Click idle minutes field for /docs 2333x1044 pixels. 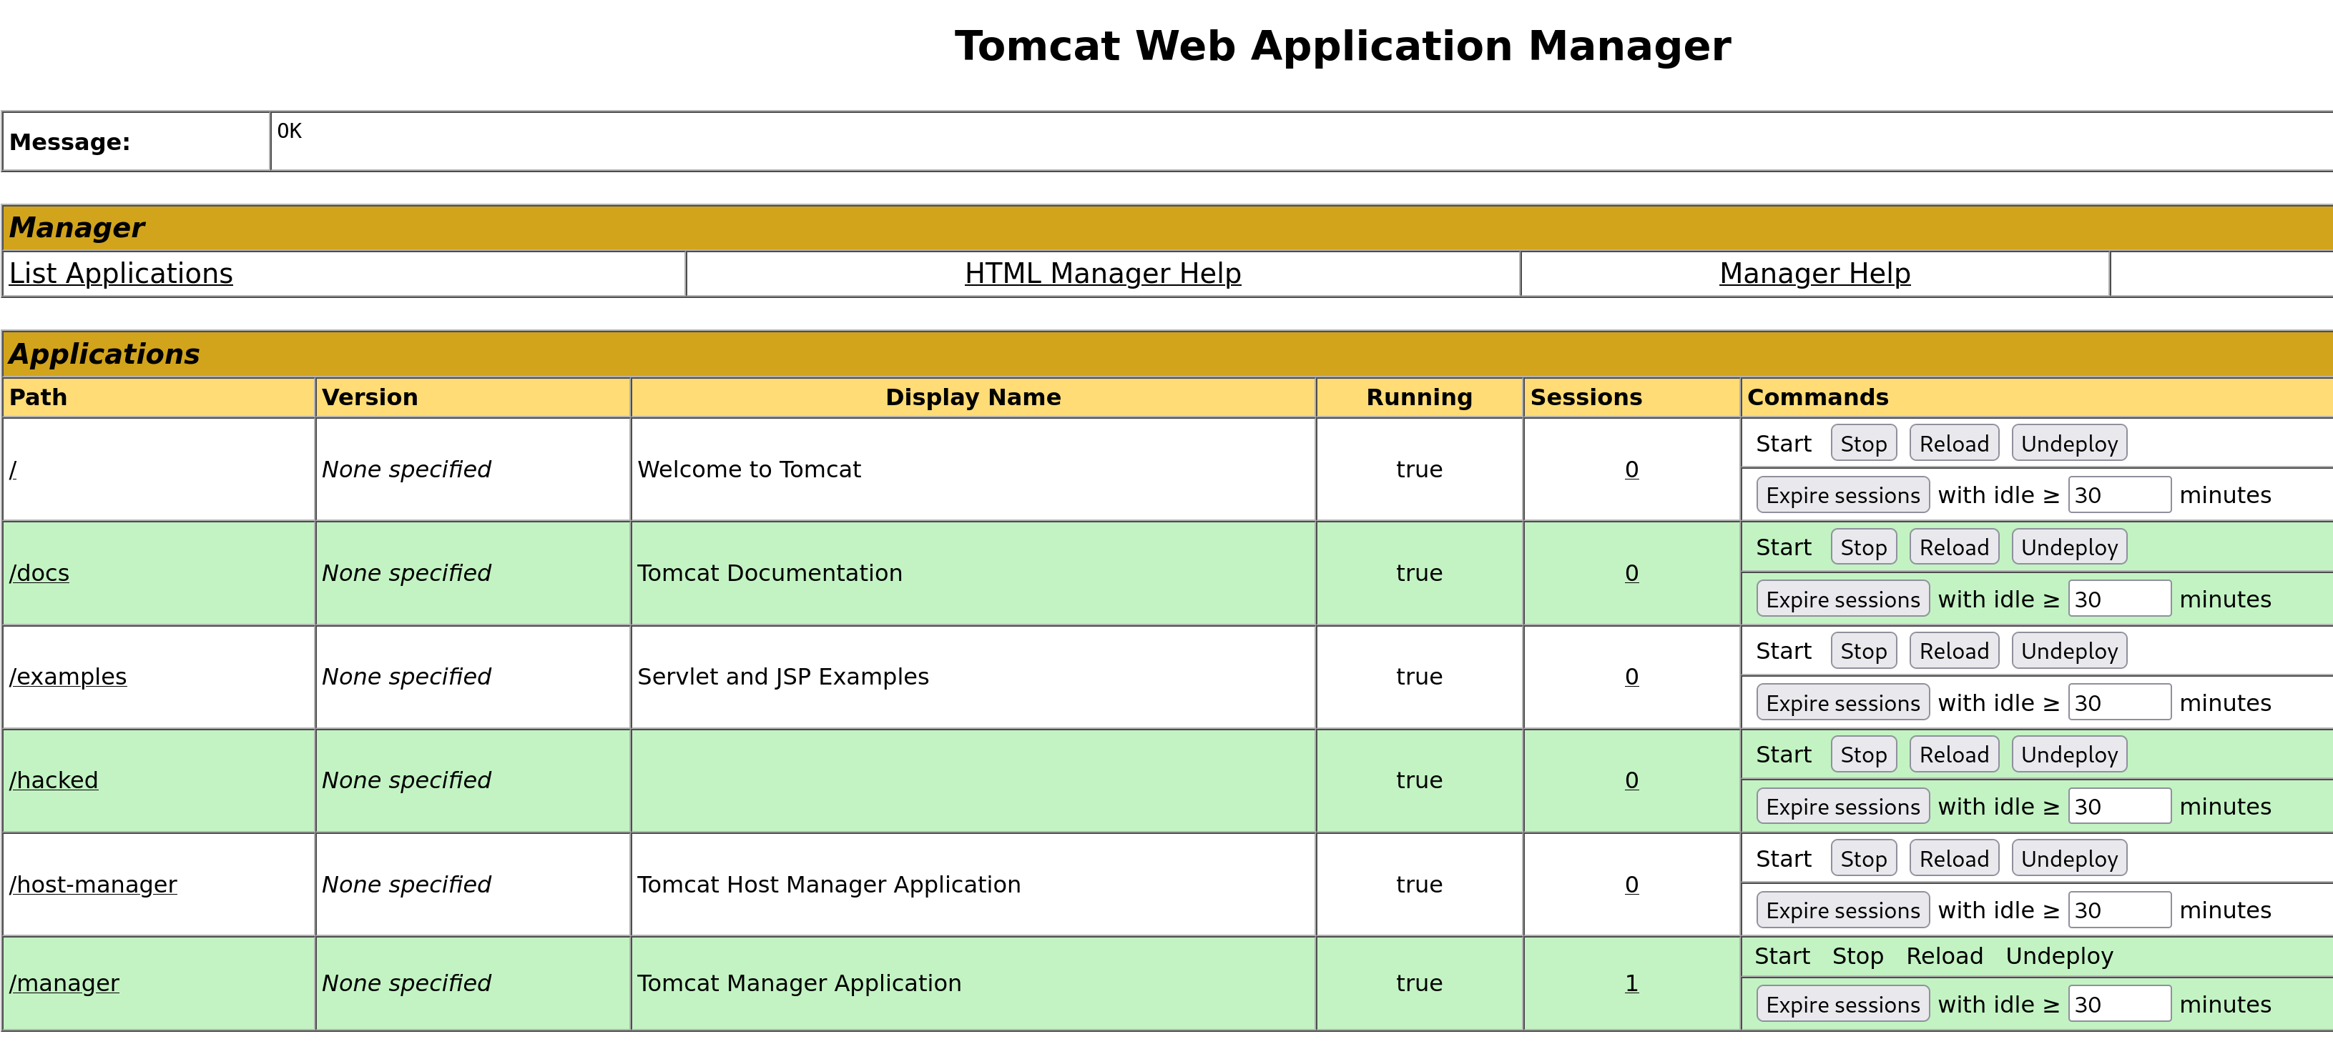point(2119,599)
